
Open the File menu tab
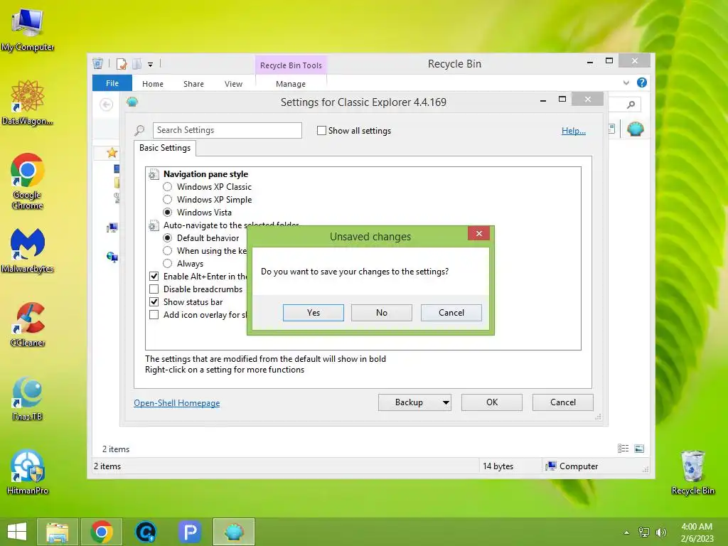point(112,83)
